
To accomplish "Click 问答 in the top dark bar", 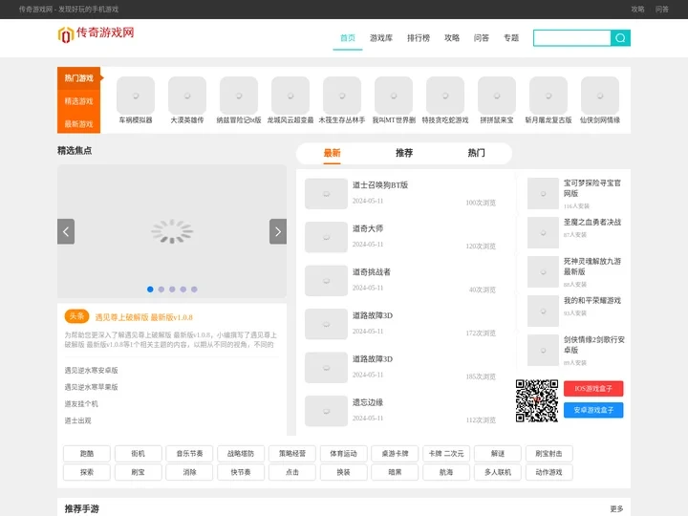I will coord(661,10).
